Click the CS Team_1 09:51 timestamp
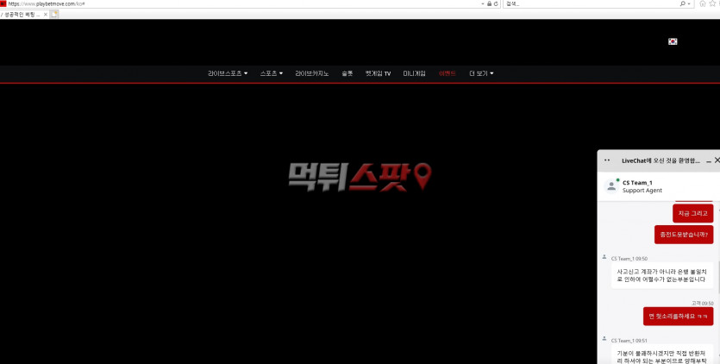 [629, 341]
